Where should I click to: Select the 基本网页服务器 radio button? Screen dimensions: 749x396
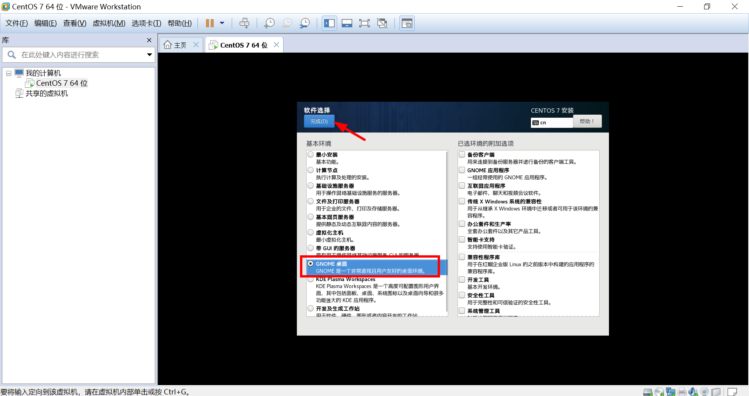click(311, 217)
